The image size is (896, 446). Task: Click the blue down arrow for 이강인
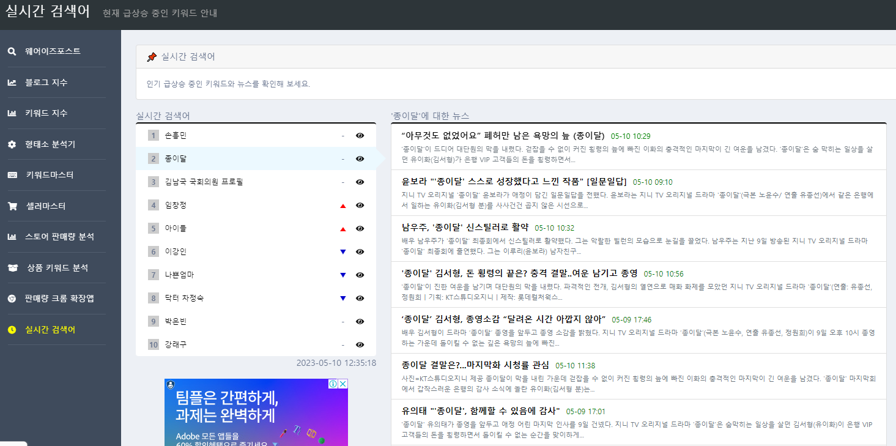coord(343,252)
